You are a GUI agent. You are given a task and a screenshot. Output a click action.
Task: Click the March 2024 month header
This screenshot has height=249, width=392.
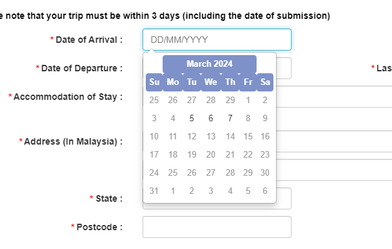(209, 64)
